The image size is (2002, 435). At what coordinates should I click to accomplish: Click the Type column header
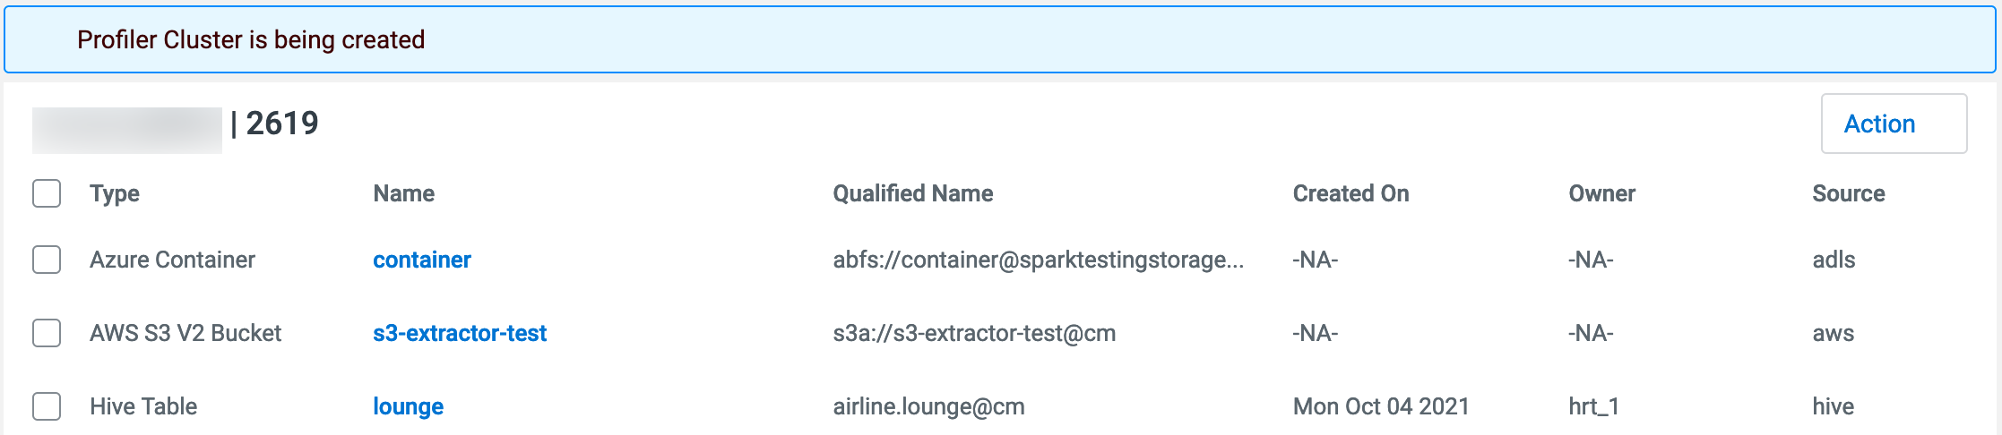(x=115, y=193)
